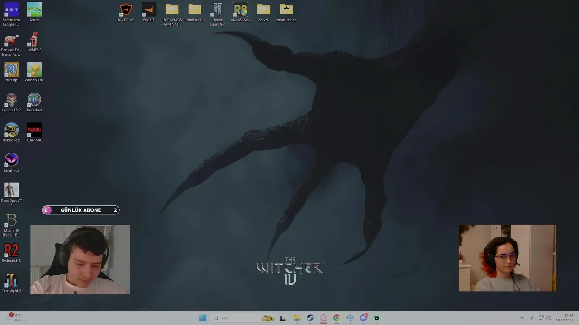
Task: Switch to Opera browser in taskbar
Action: click(323, 318)
